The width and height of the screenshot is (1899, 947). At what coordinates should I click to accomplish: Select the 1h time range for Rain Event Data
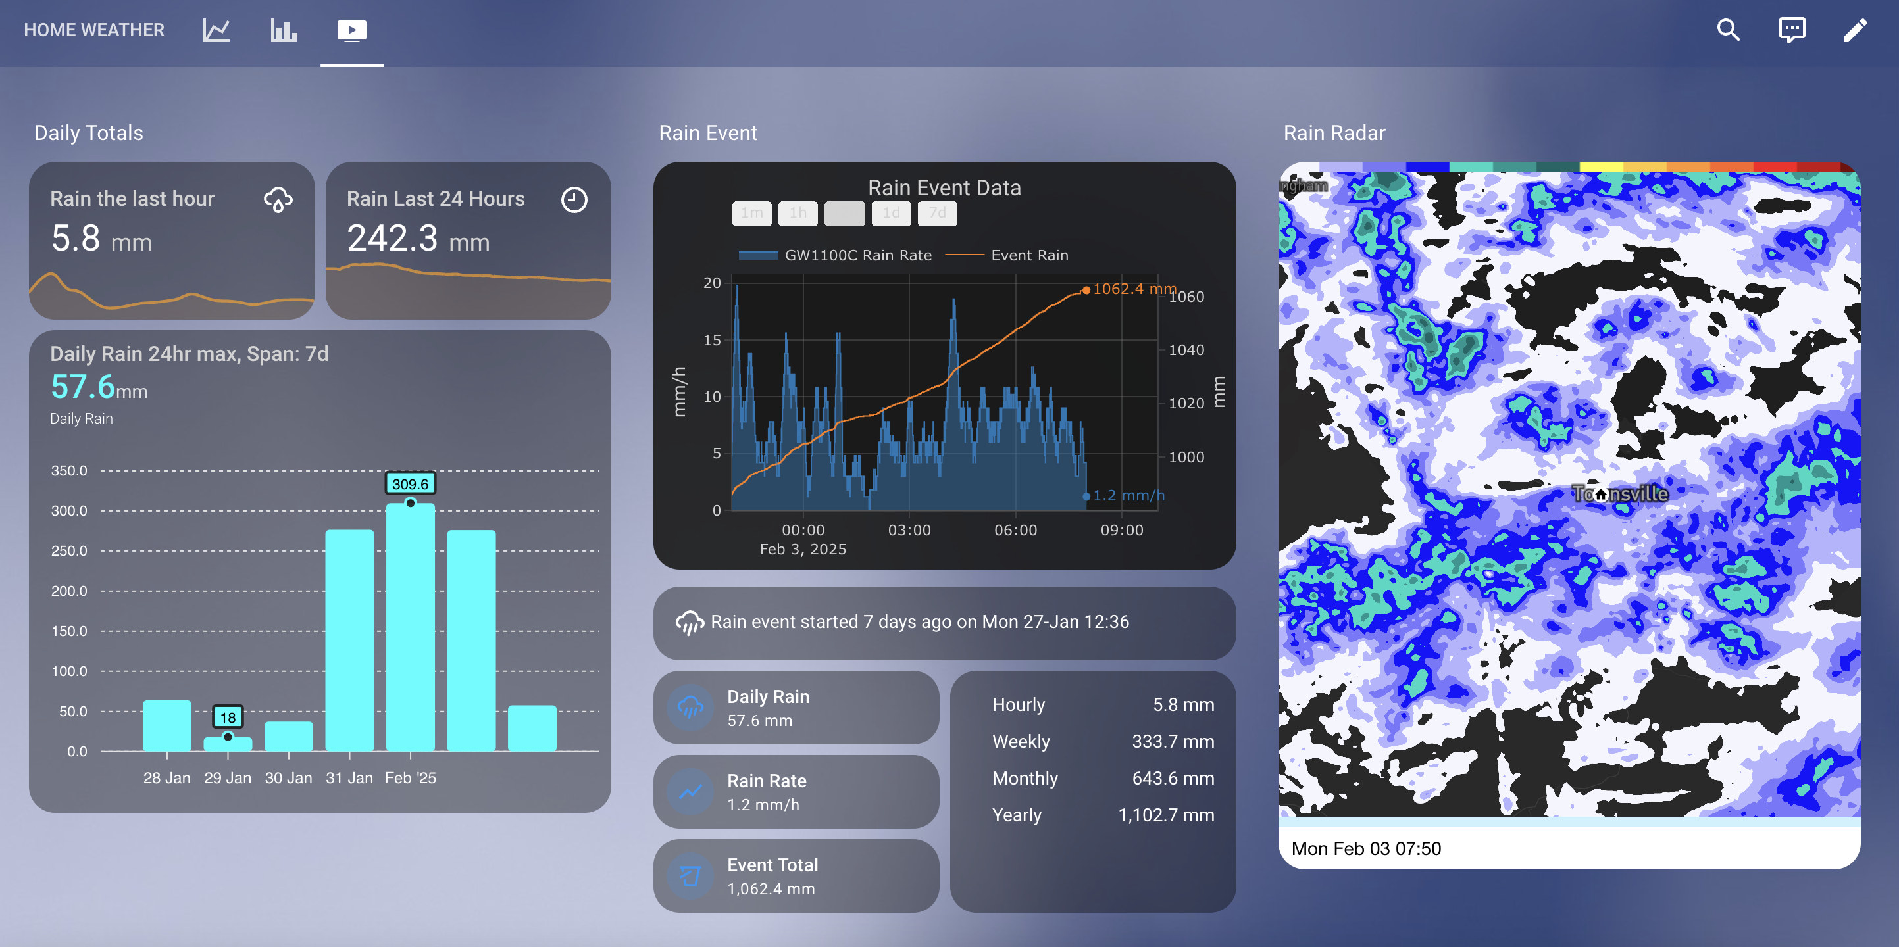(798, 214)
